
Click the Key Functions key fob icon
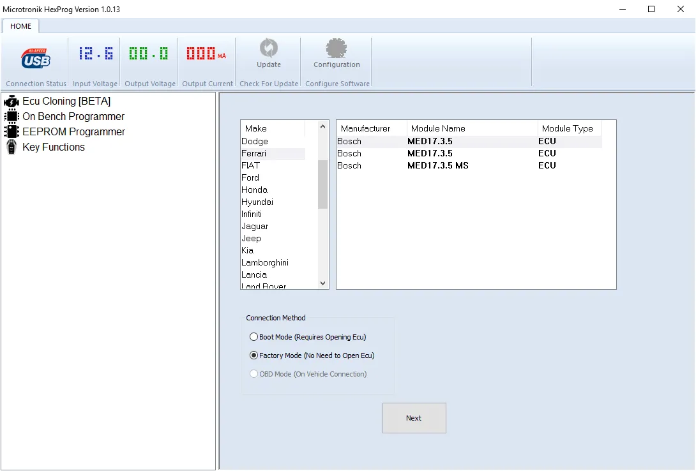[11, 147]
